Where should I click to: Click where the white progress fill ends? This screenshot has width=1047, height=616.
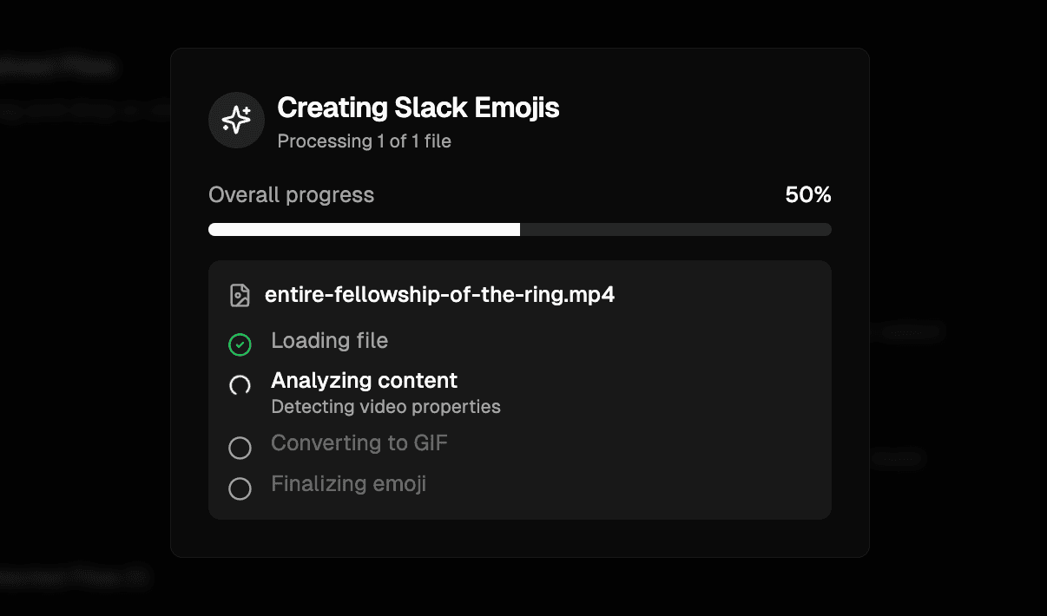tap(519, 230)
